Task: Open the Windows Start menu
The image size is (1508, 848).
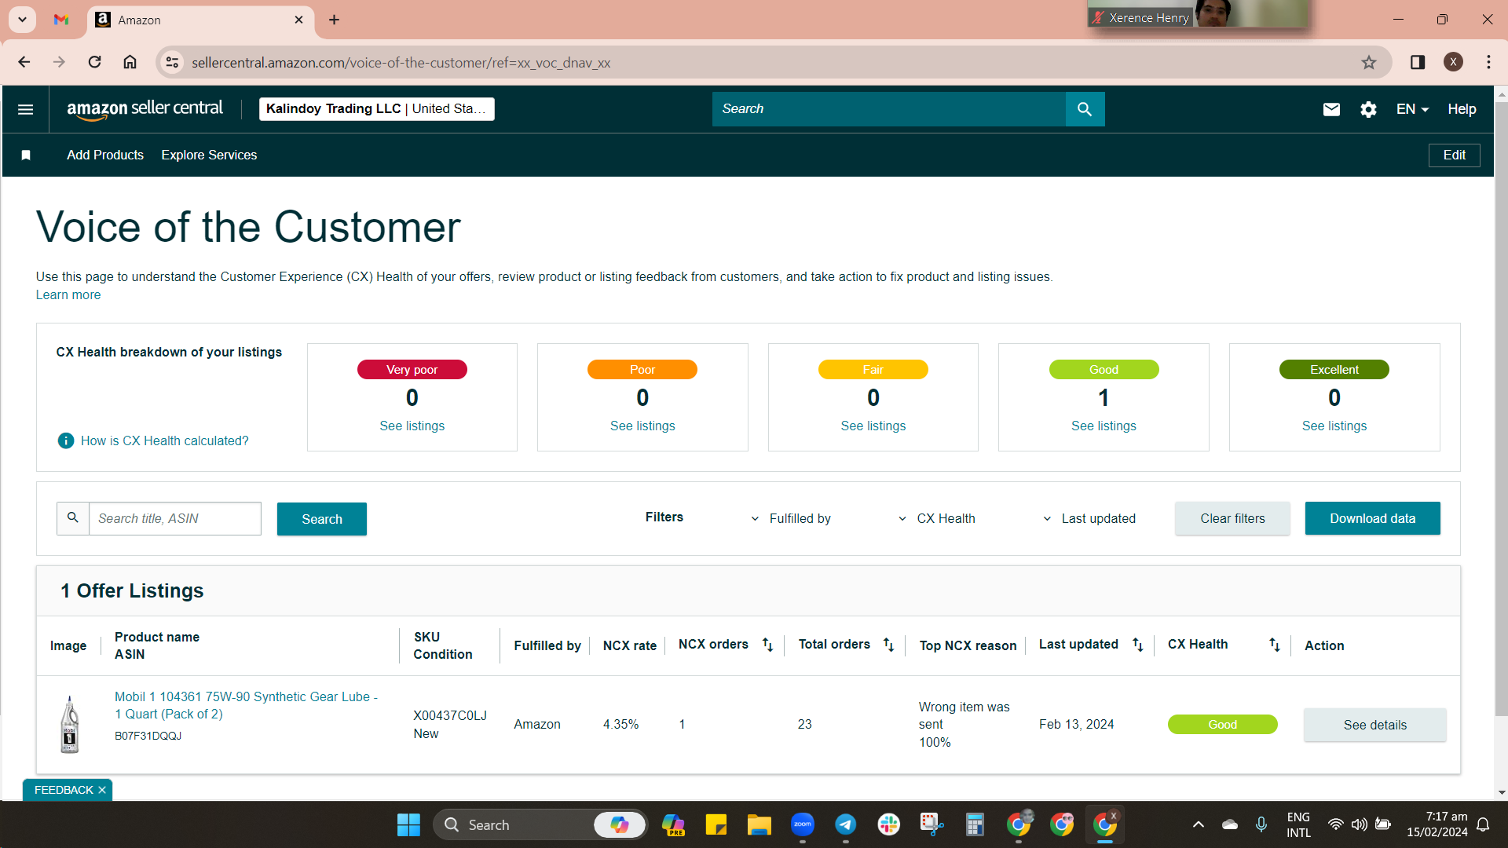Action: (408, 824)
